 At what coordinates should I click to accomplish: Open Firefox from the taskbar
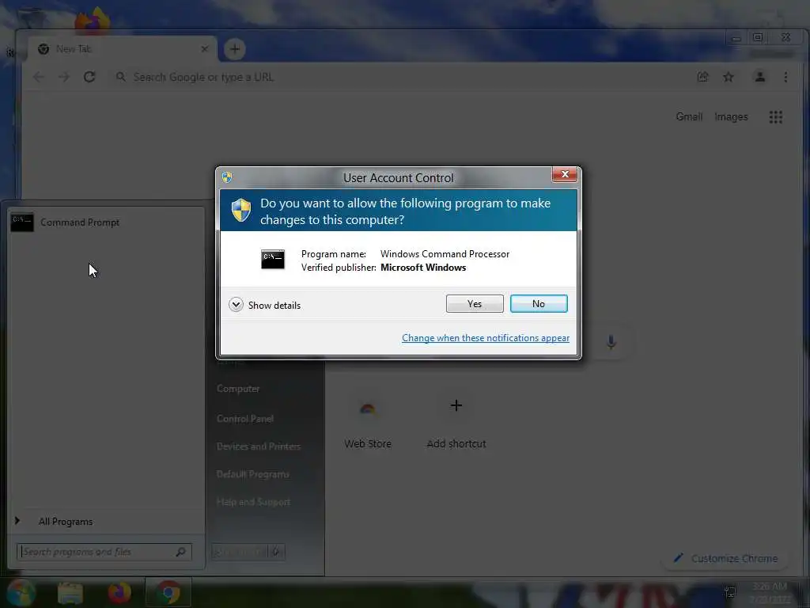[x=119, y=592]
